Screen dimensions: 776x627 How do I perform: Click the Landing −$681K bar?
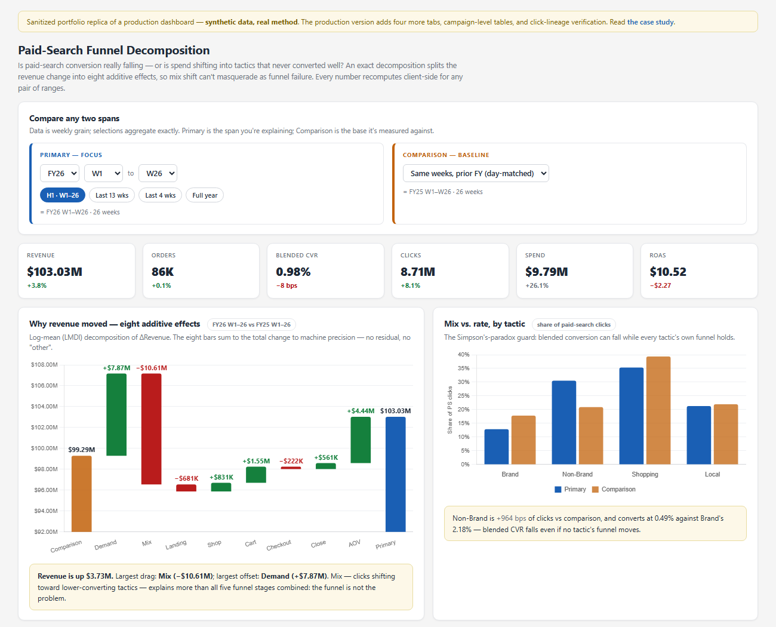click(x=186, y=488)
